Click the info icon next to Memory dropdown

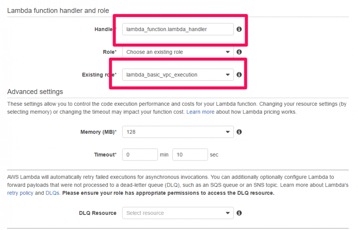tap(239, 132)
